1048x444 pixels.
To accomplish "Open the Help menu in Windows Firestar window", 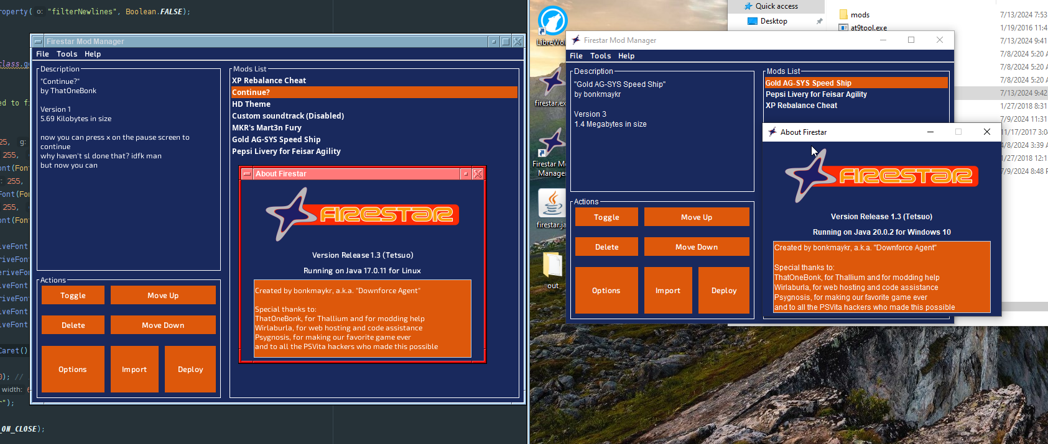I will (x=626, y=56).
